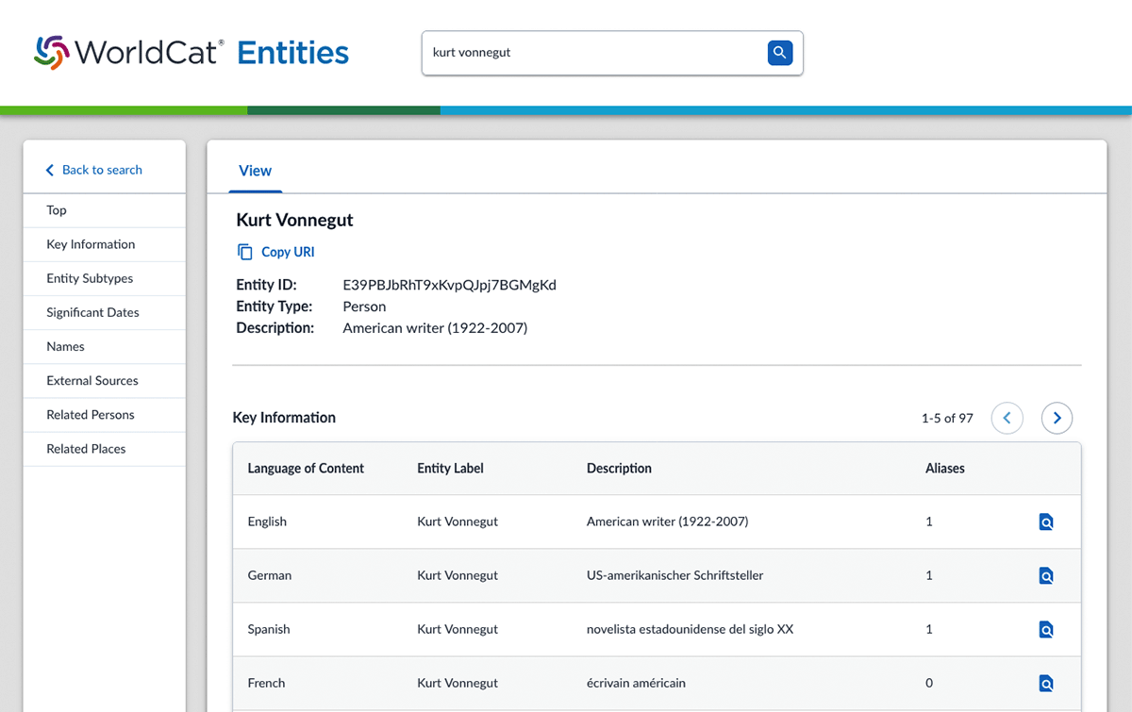
Task: Open Names section from sidebar
Action: [x=66, y=346]
